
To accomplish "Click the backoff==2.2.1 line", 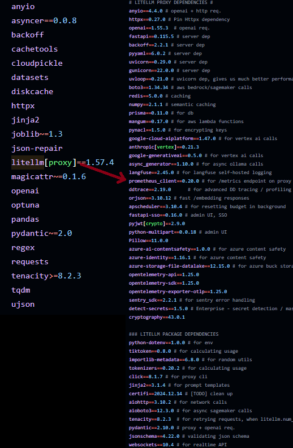I will click(x=166, y=45).
